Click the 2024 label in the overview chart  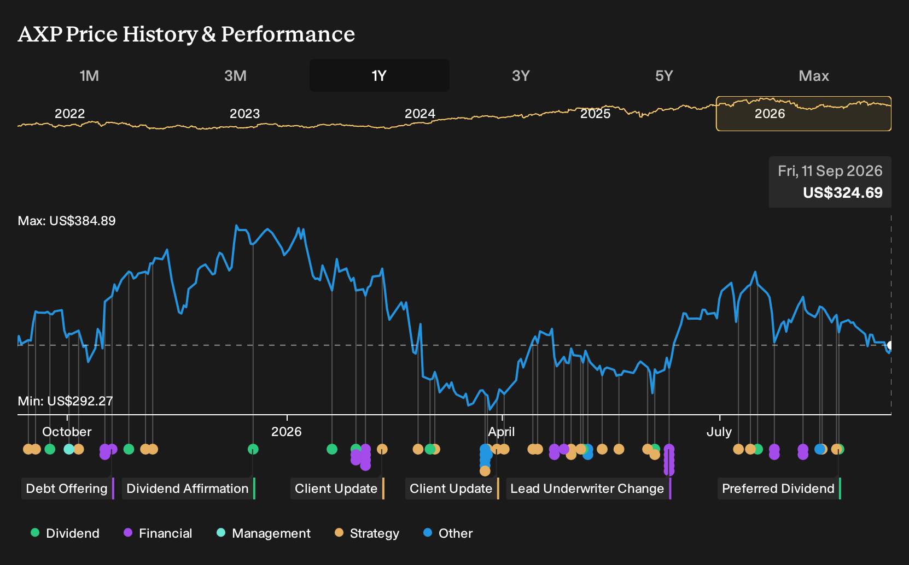420,114
